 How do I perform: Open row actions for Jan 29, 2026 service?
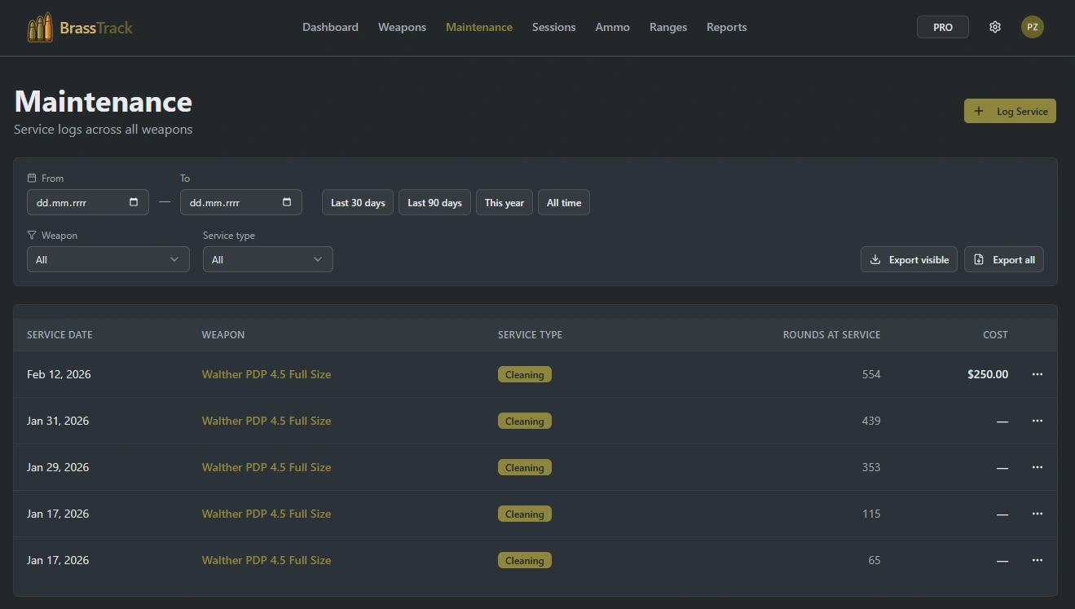point(1037,467)
